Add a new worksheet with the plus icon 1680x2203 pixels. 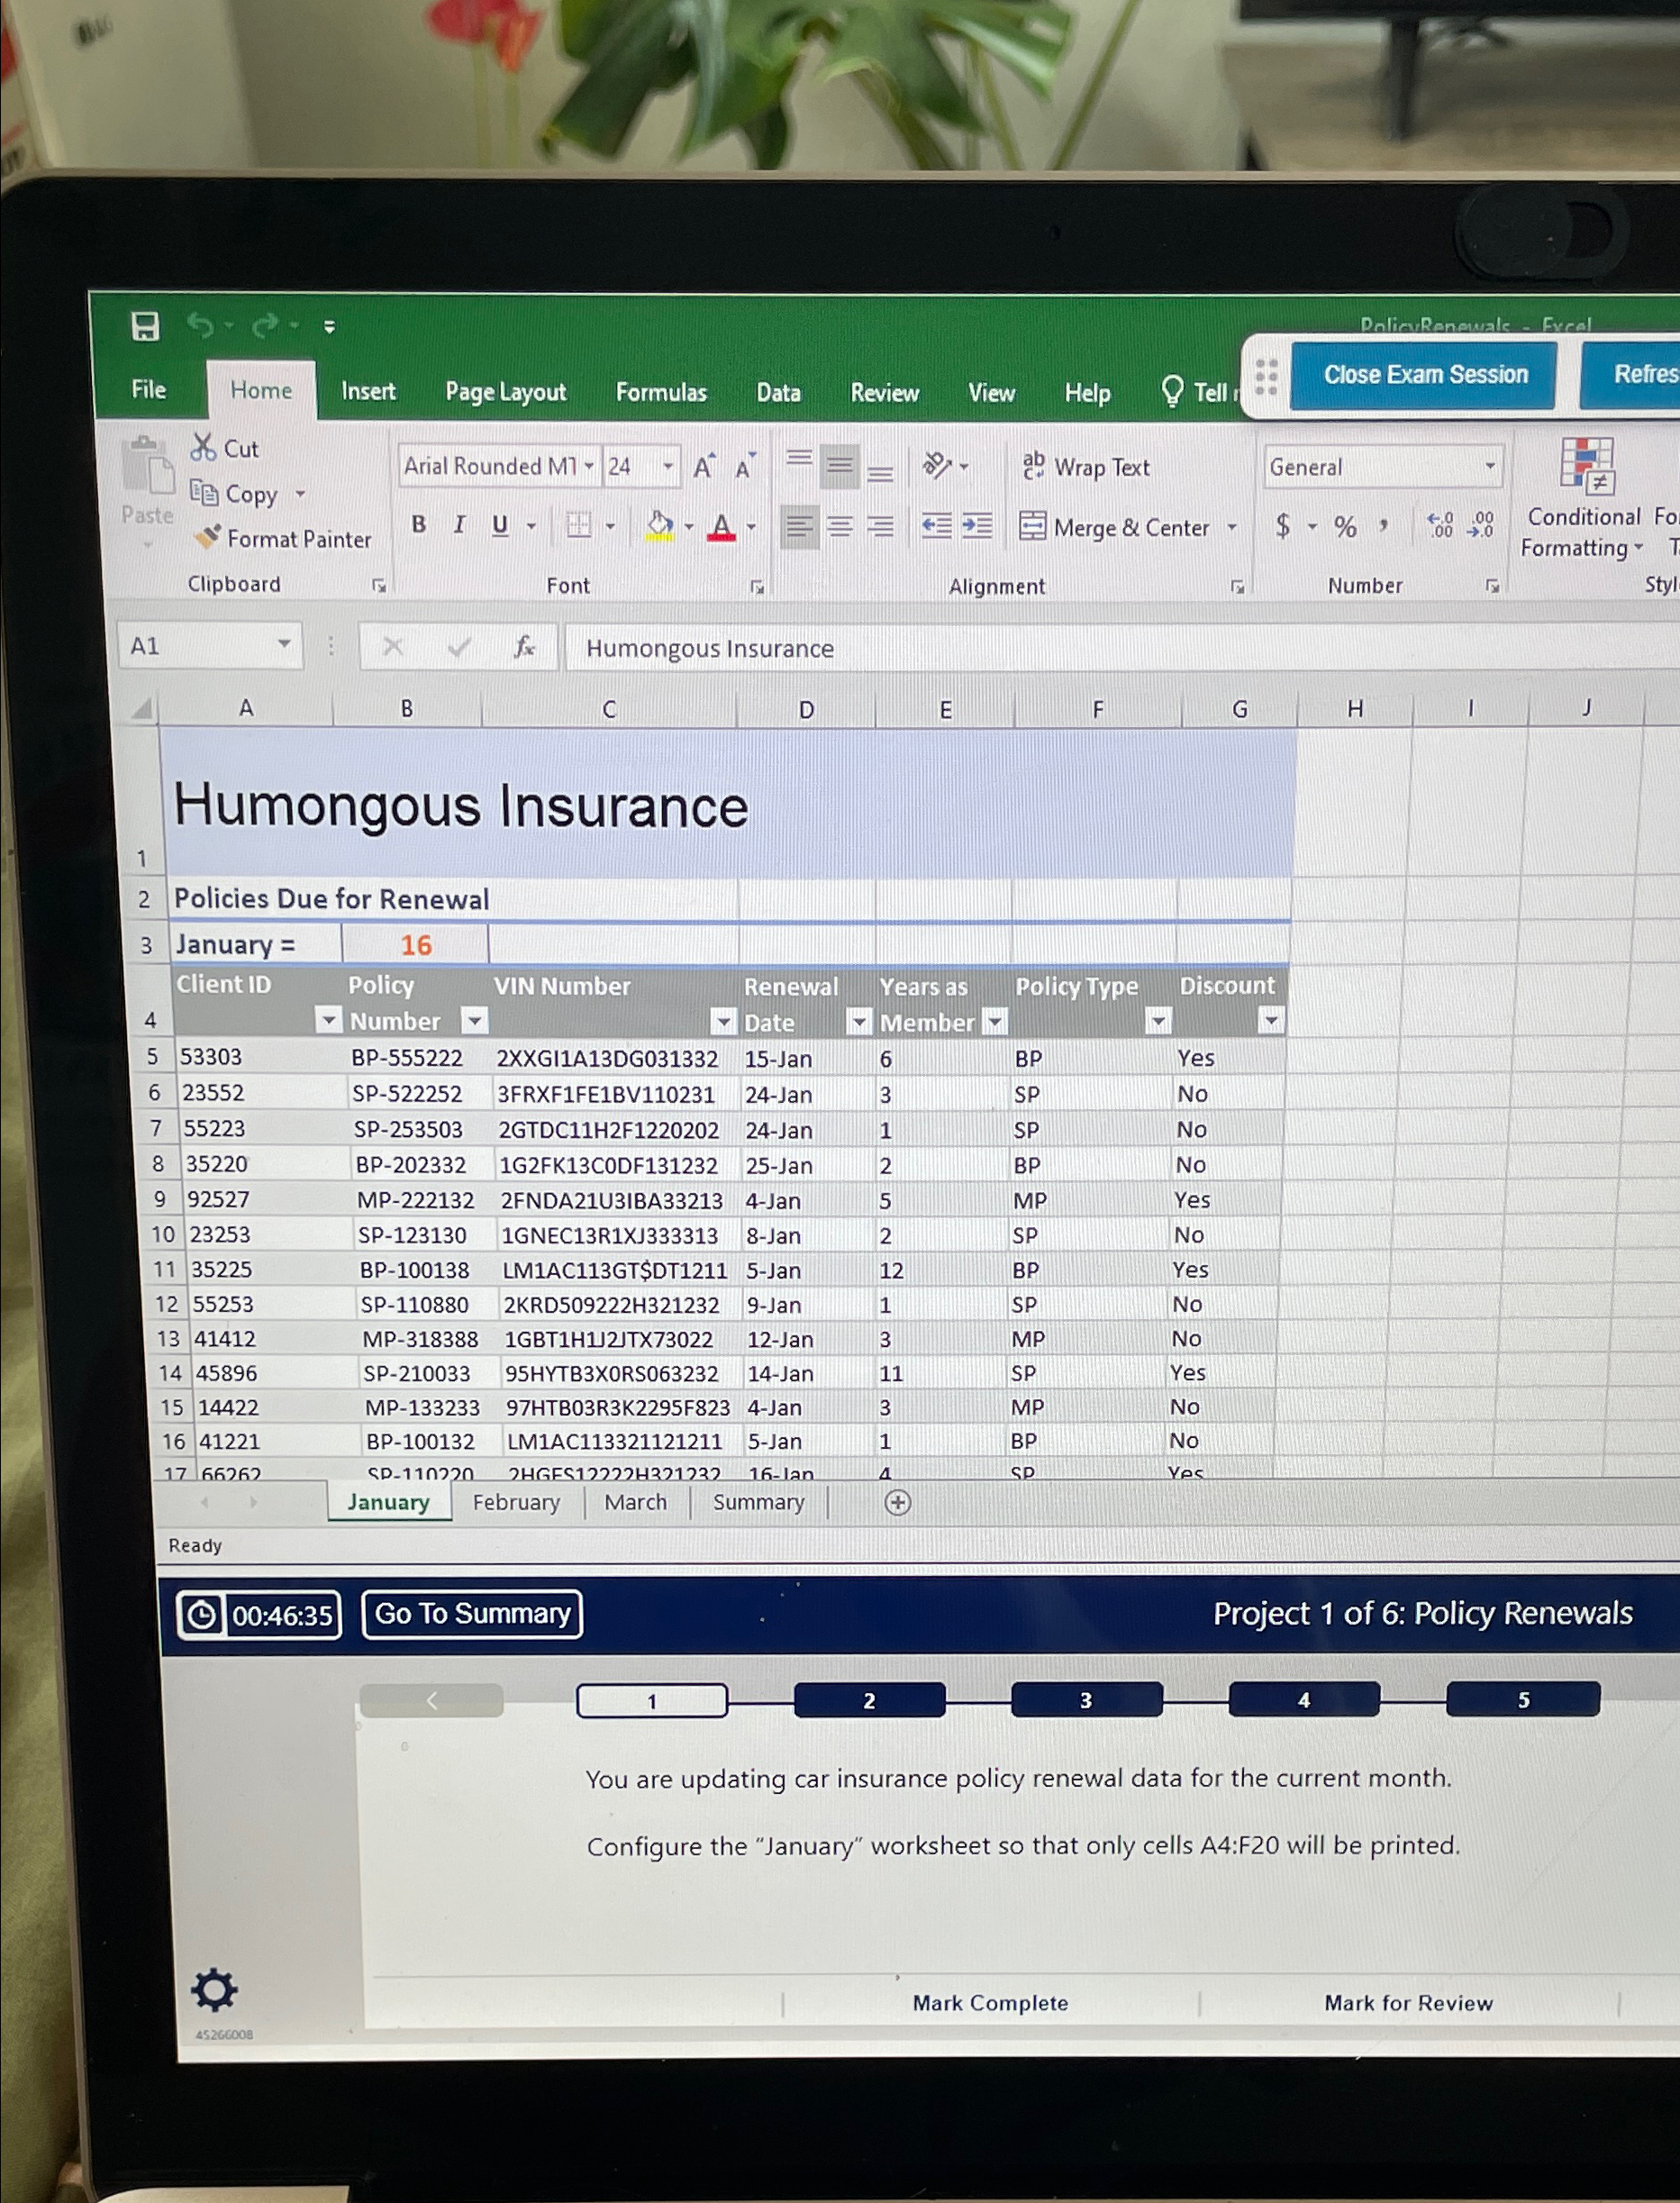coord(898,1503)
